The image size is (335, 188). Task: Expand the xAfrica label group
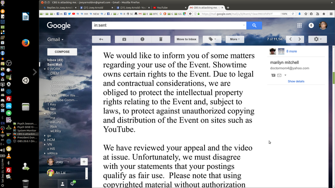tap(44, 153)
